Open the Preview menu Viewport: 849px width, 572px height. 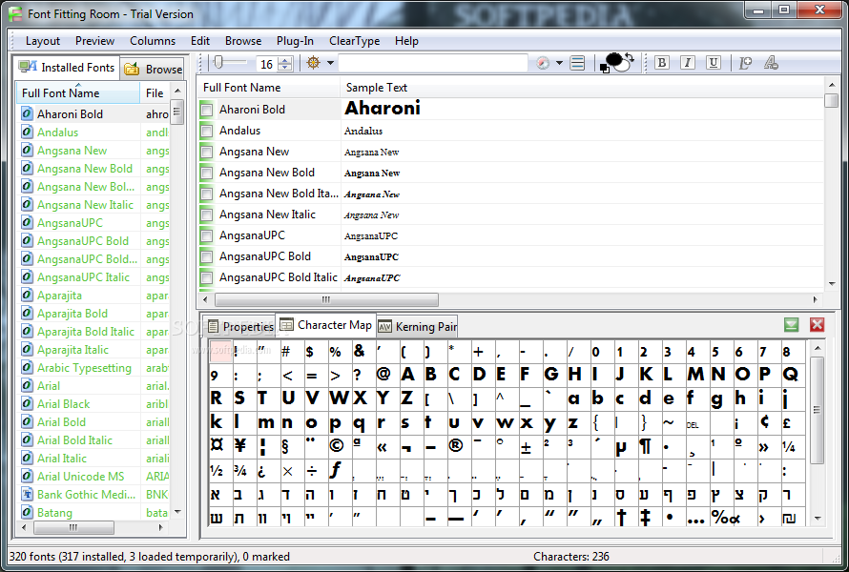[x=94, y=41]
